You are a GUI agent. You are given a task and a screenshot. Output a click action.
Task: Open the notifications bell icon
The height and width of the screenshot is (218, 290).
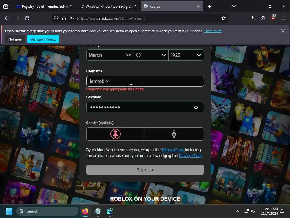tap(282, 211)
